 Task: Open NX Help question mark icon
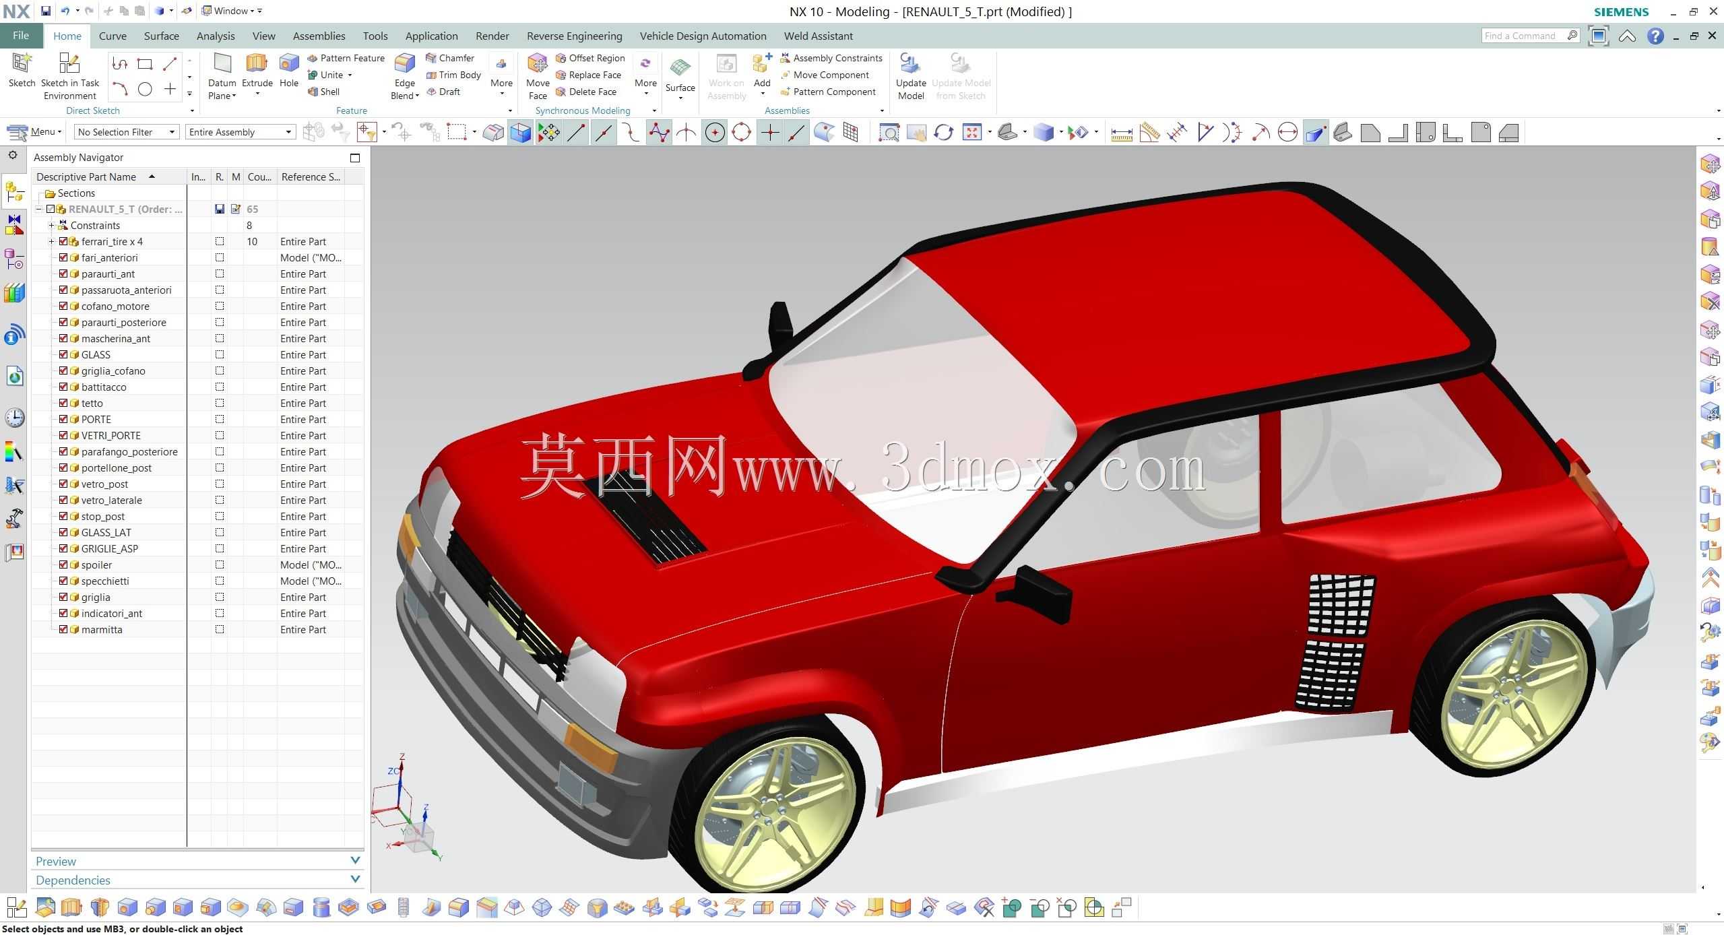tap(1655, 36)
